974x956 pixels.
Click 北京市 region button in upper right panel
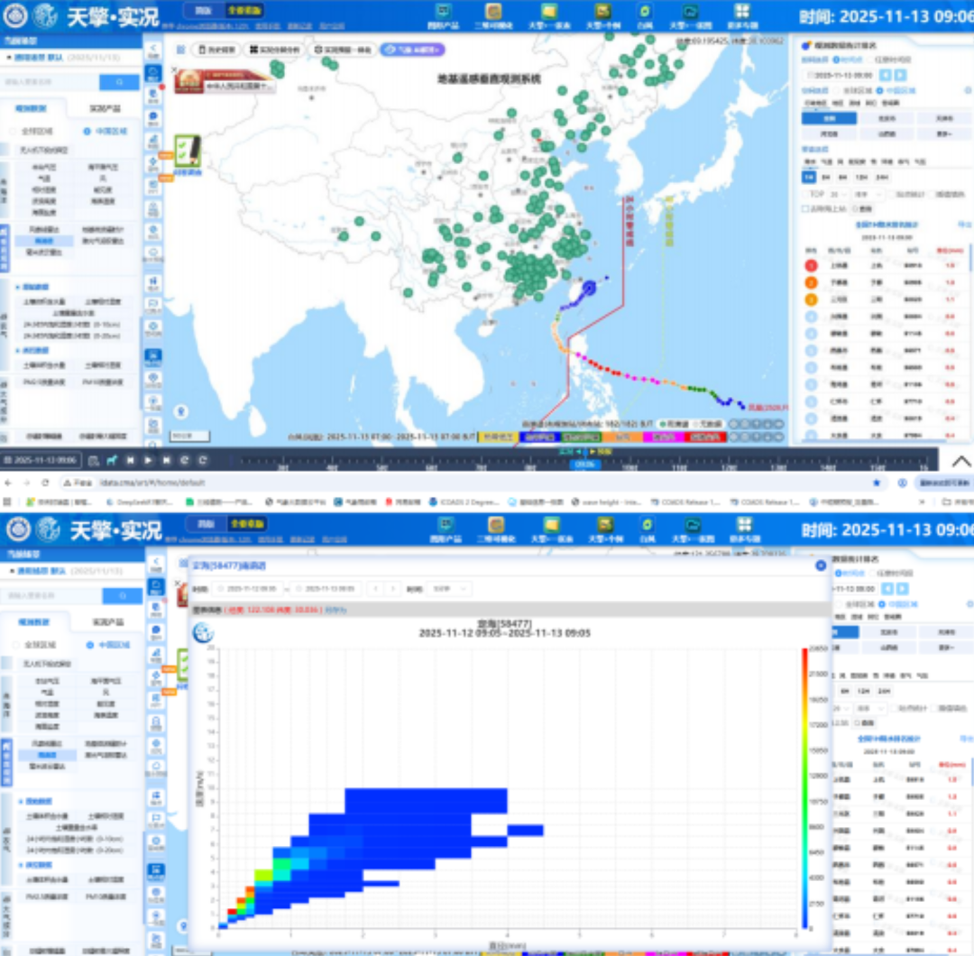click(887, 118)
